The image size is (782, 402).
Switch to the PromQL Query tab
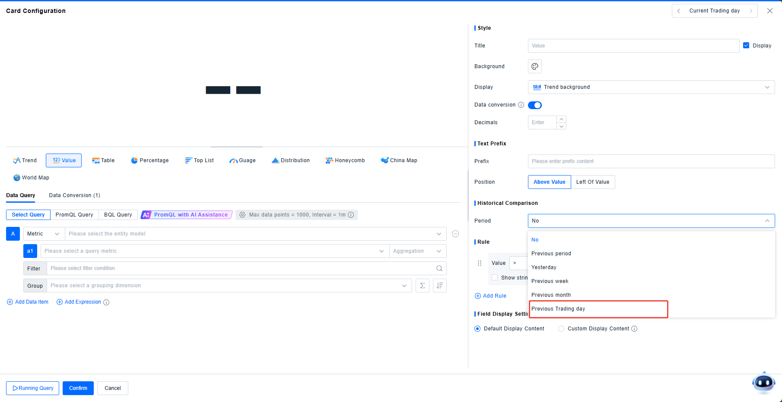click(x=74, y=215)
